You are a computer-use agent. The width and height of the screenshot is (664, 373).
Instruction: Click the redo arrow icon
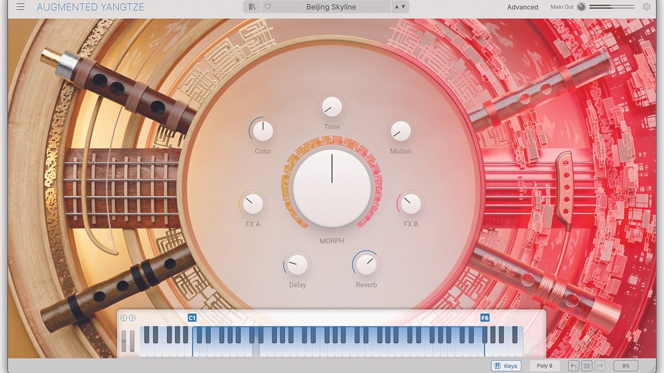pos(600,366)
